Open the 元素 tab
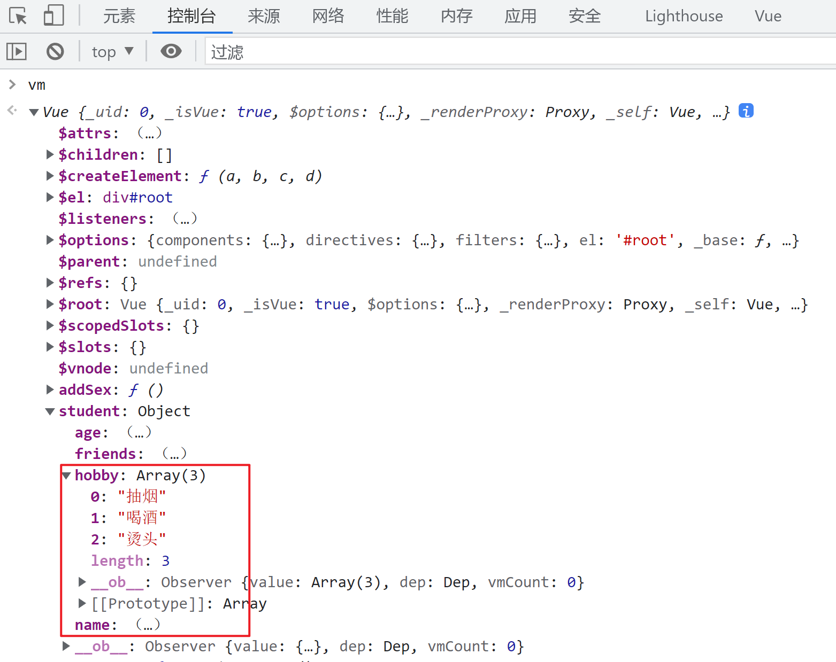This screenshot has width=836, height=662. click(119, 16)
